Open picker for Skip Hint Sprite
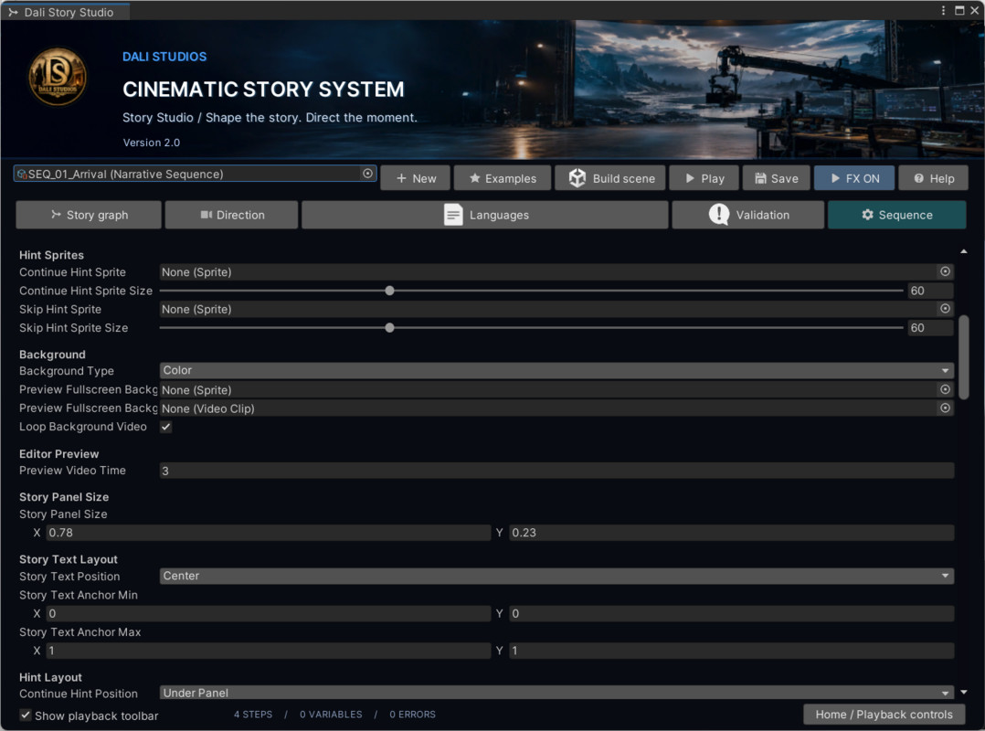Screen dimensions: 985x731 coord(945,308)
